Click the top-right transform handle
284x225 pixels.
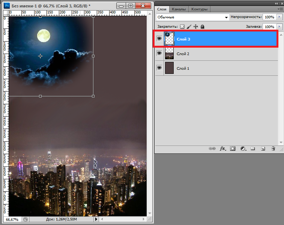coord(93,16)
